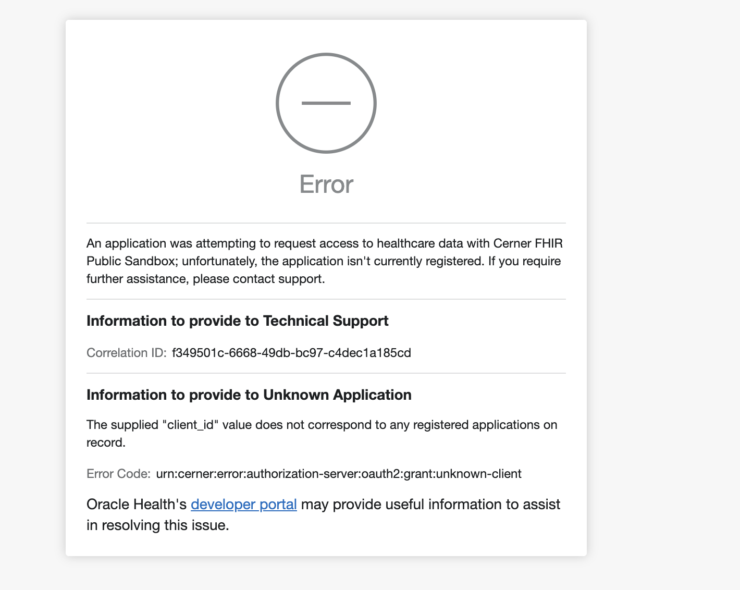Click the horizontal dash inside the circle
Screen dimensions: 740x590
[x=326, y=103]
